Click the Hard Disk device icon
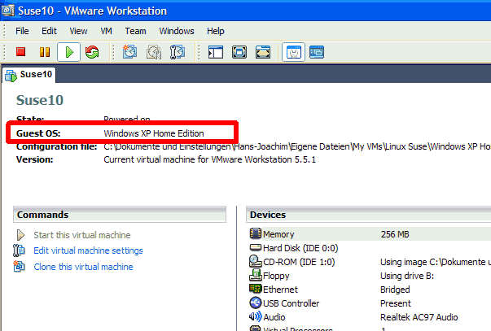This screenshot has height=331, width=491. 256,247
